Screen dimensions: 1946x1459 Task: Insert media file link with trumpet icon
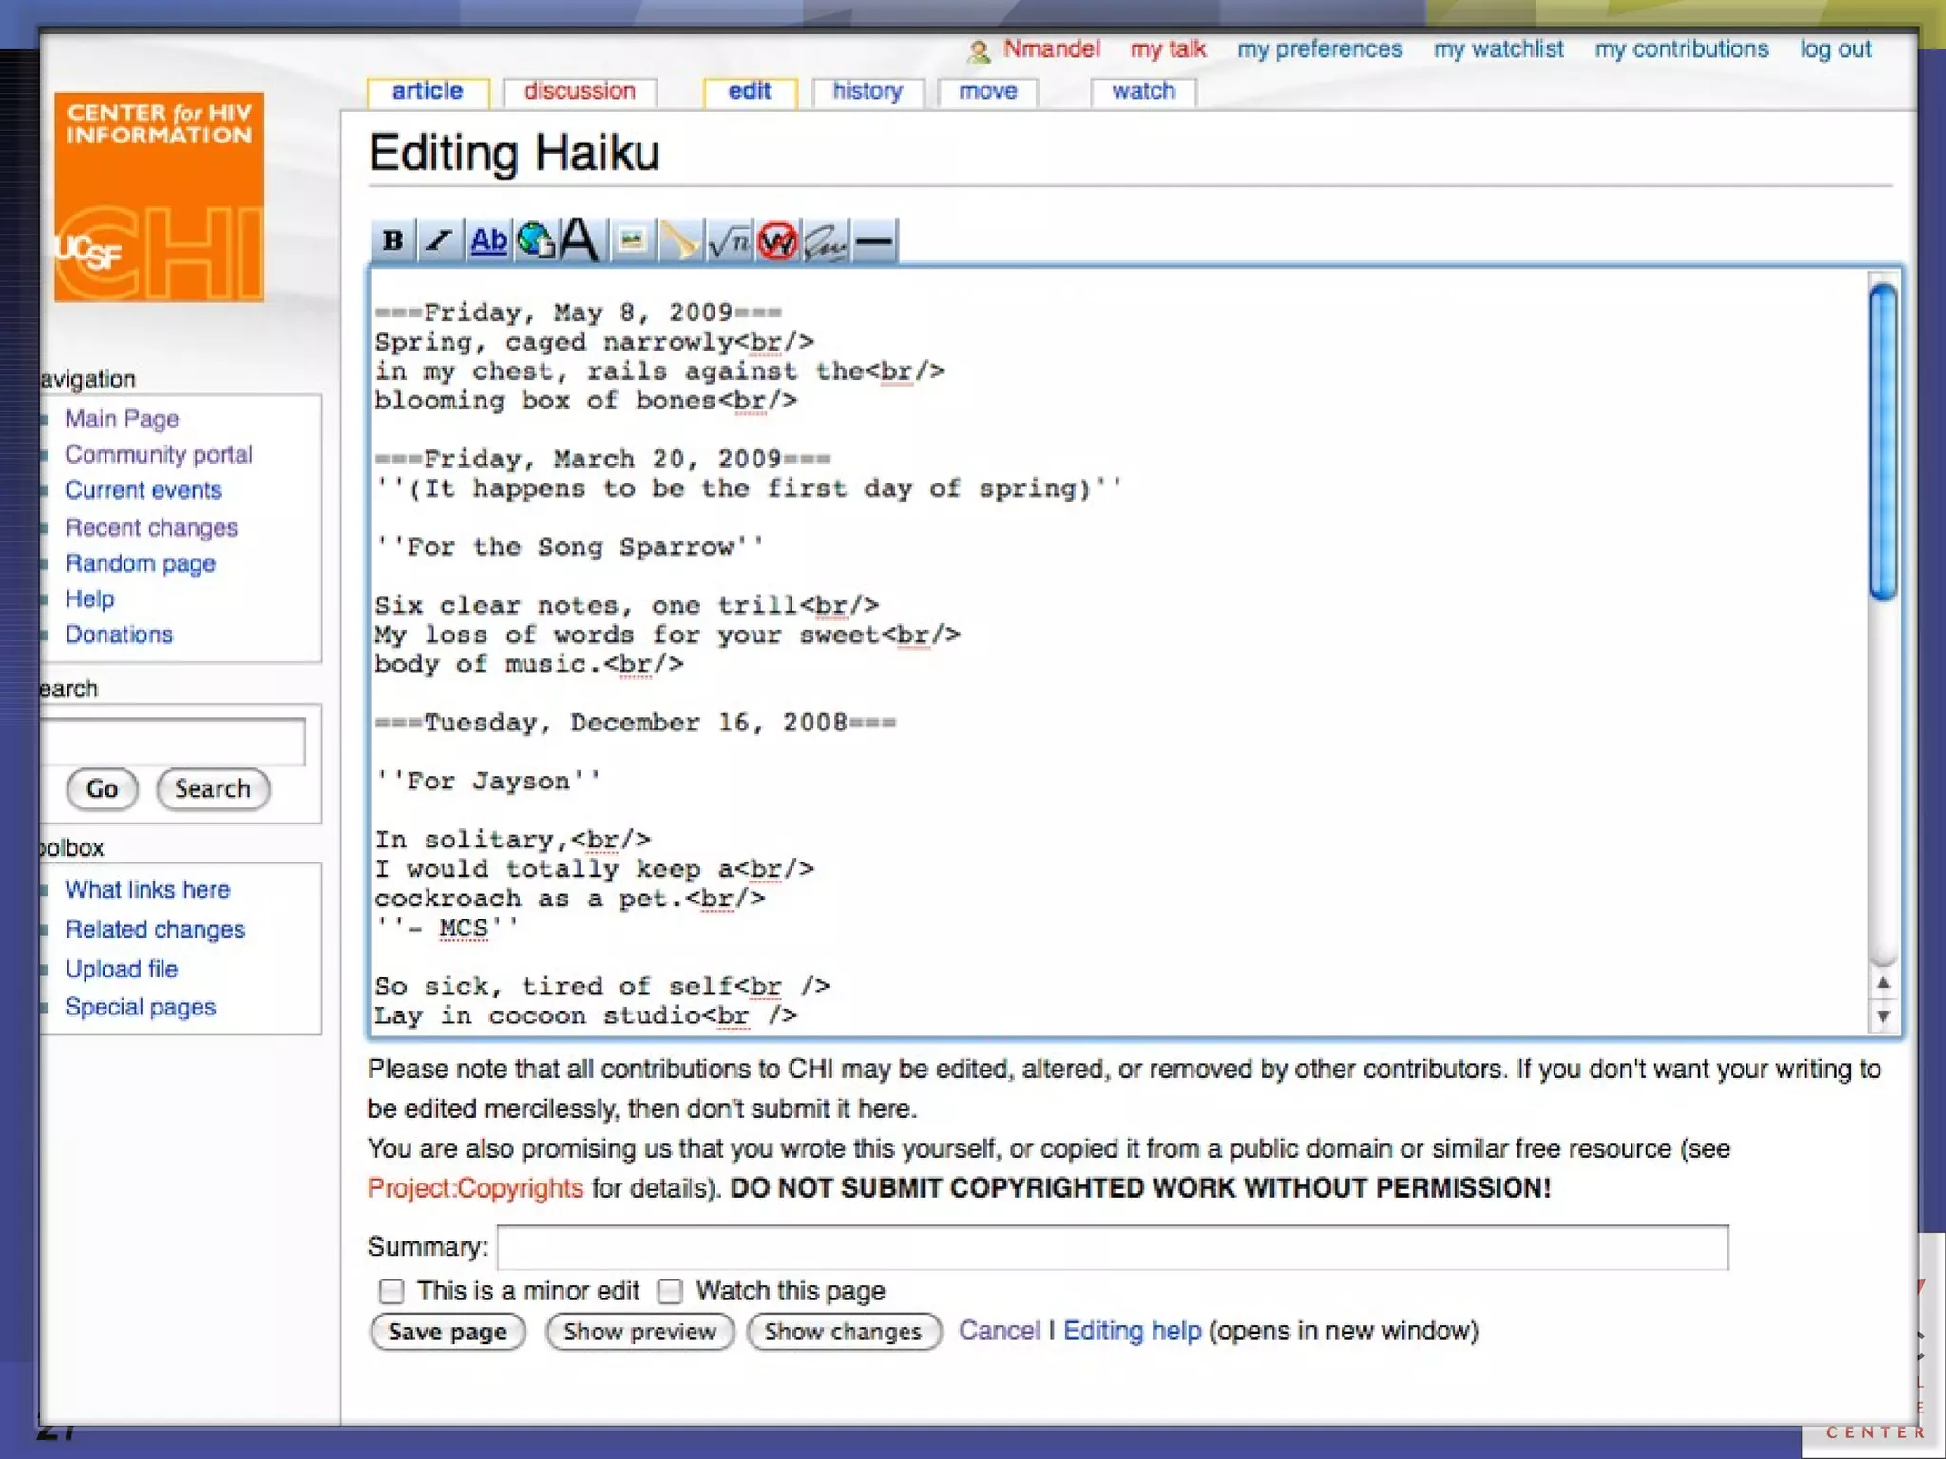pyautogui.click(x=679, y=240)
